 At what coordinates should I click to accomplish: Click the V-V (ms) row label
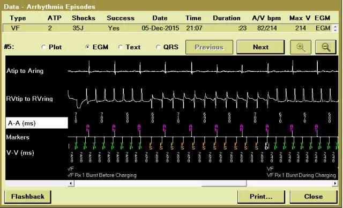click(x=20, y=152)
